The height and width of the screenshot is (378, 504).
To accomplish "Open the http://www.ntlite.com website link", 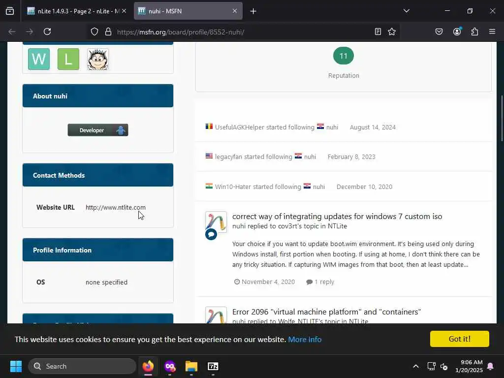I will click(115, 207).
